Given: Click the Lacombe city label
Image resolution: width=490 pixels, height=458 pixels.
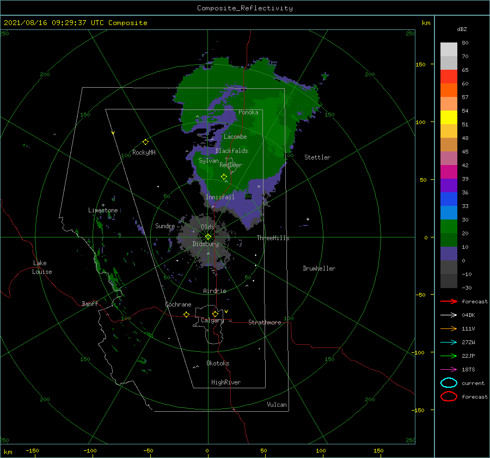Looking at the screenshot, I should click(x=235, y=137).
